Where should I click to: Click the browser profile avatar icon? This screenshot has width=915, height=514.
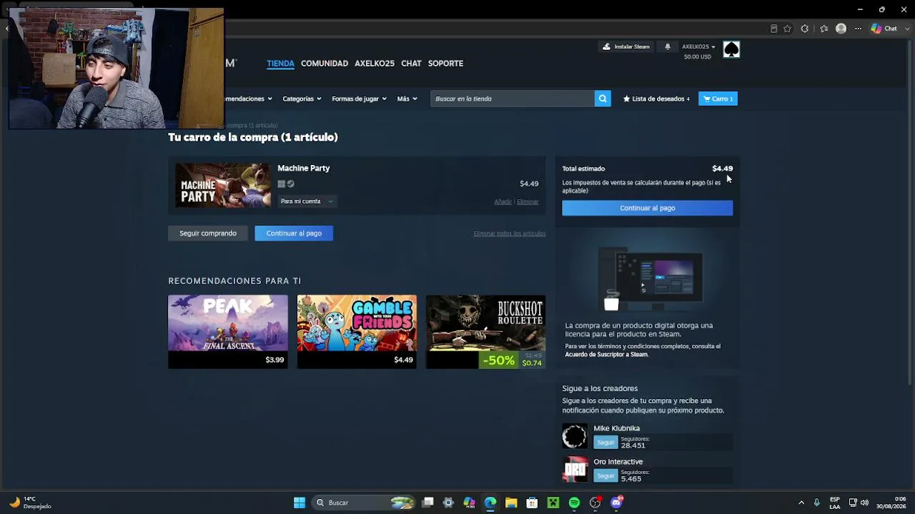841,29
